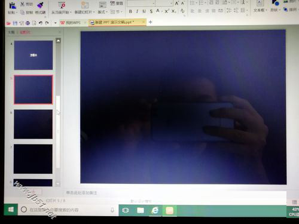299x224 pixels.
Task: Decrease font size with smaller A
Action: (x=182, y=3)
